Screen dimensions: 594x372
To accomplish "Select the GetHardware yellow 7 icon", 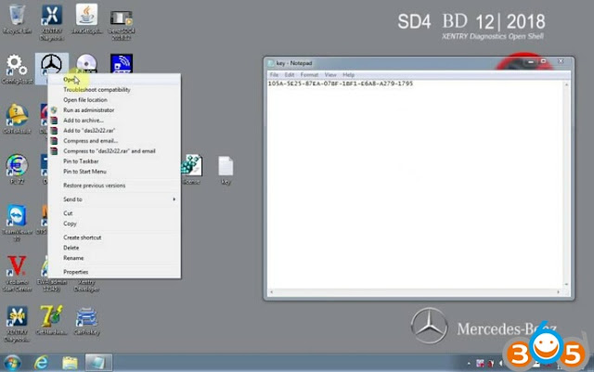I will [52, 320].
